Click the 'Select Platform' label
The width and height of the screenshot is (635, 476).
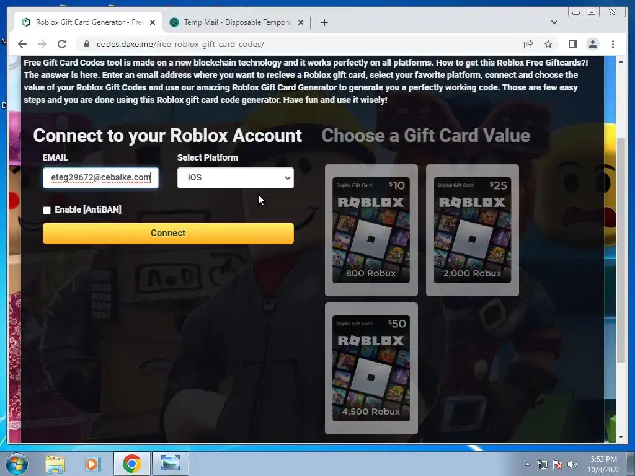coord(207,157)
